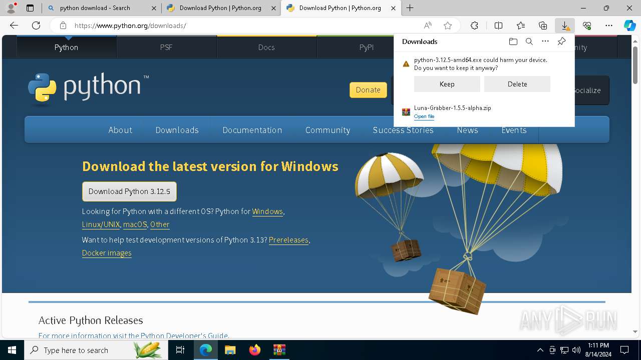Screen dimensions: 641x360
Task: Open Task View on the taskbar
Action: coord(180,350)
